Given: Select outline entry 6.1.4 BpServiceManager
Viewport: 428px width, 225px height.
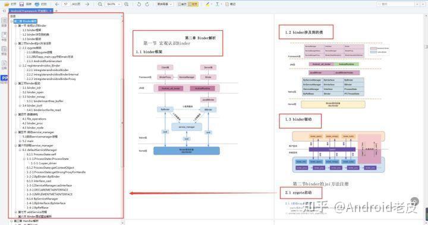Looking at the screenshot, I should pyautogui.click(x=42, y=198).
